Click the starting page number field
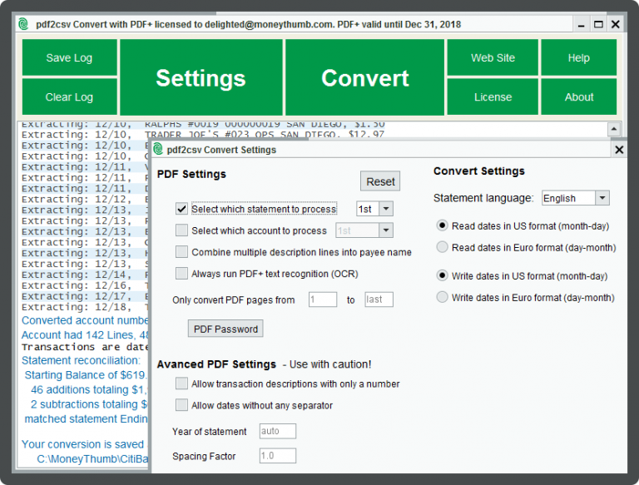 (323, 299)
